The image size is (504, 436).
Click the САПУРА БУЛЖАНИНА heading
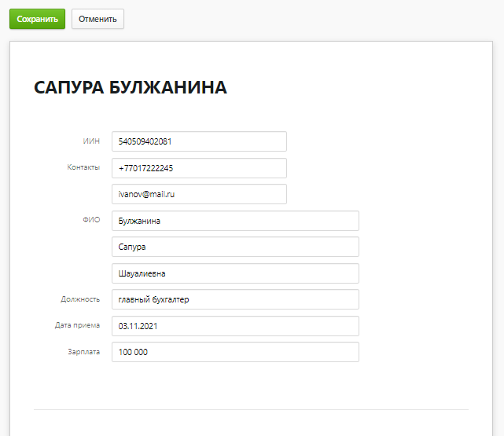coord(131,87)
